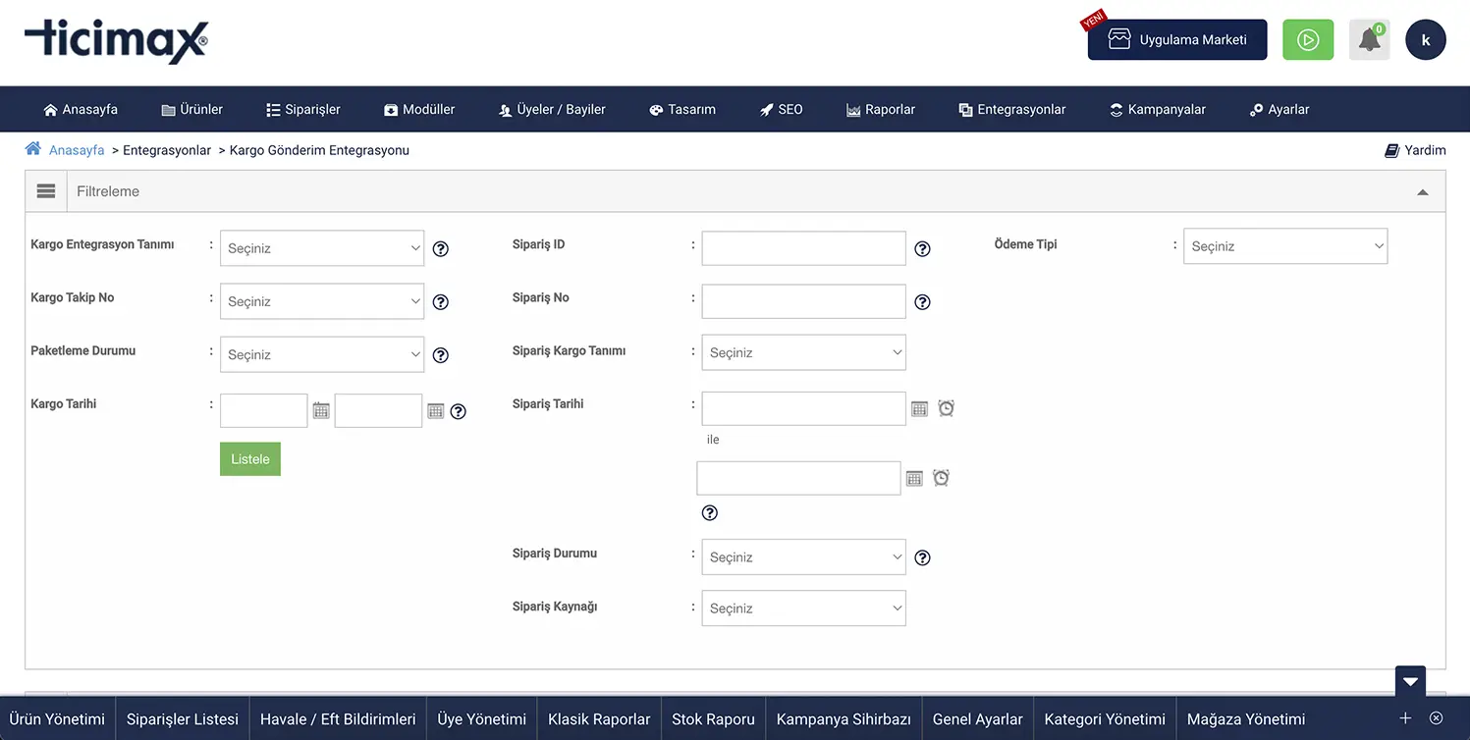Click the hamburger icon beside Filtreleme
Viewport: 1470px width, 740px height.
coord(46,191)
